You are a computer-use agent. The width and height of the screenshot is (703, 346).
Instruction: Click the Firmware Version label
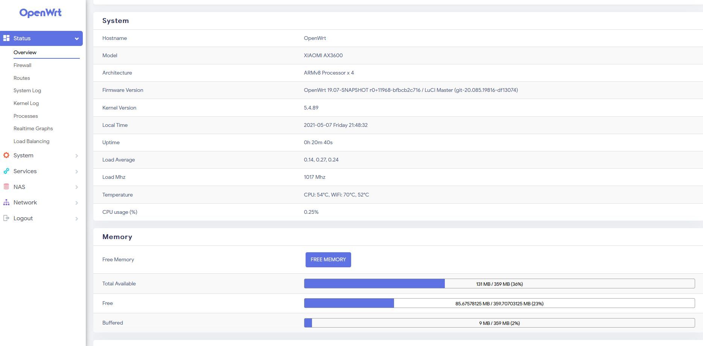click(x=123, y=90)
